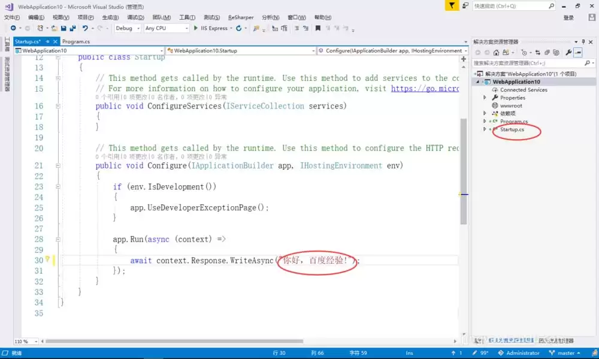
Task: Click the Undo icon on the toolbar
Action: click(x=84, y=28)
